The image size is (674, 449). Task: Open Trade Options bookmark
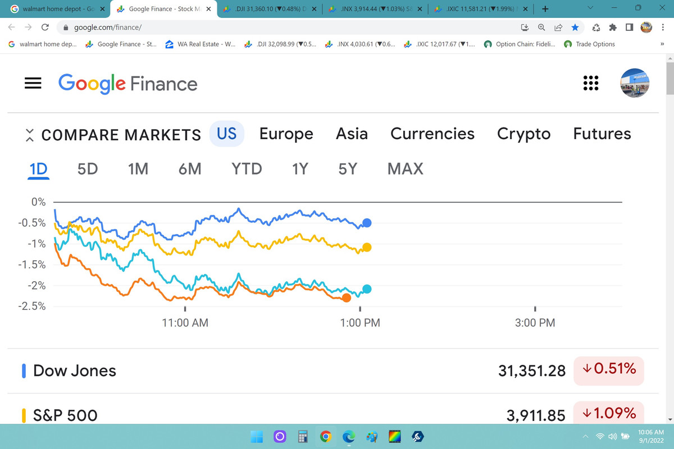coord(590,44)
